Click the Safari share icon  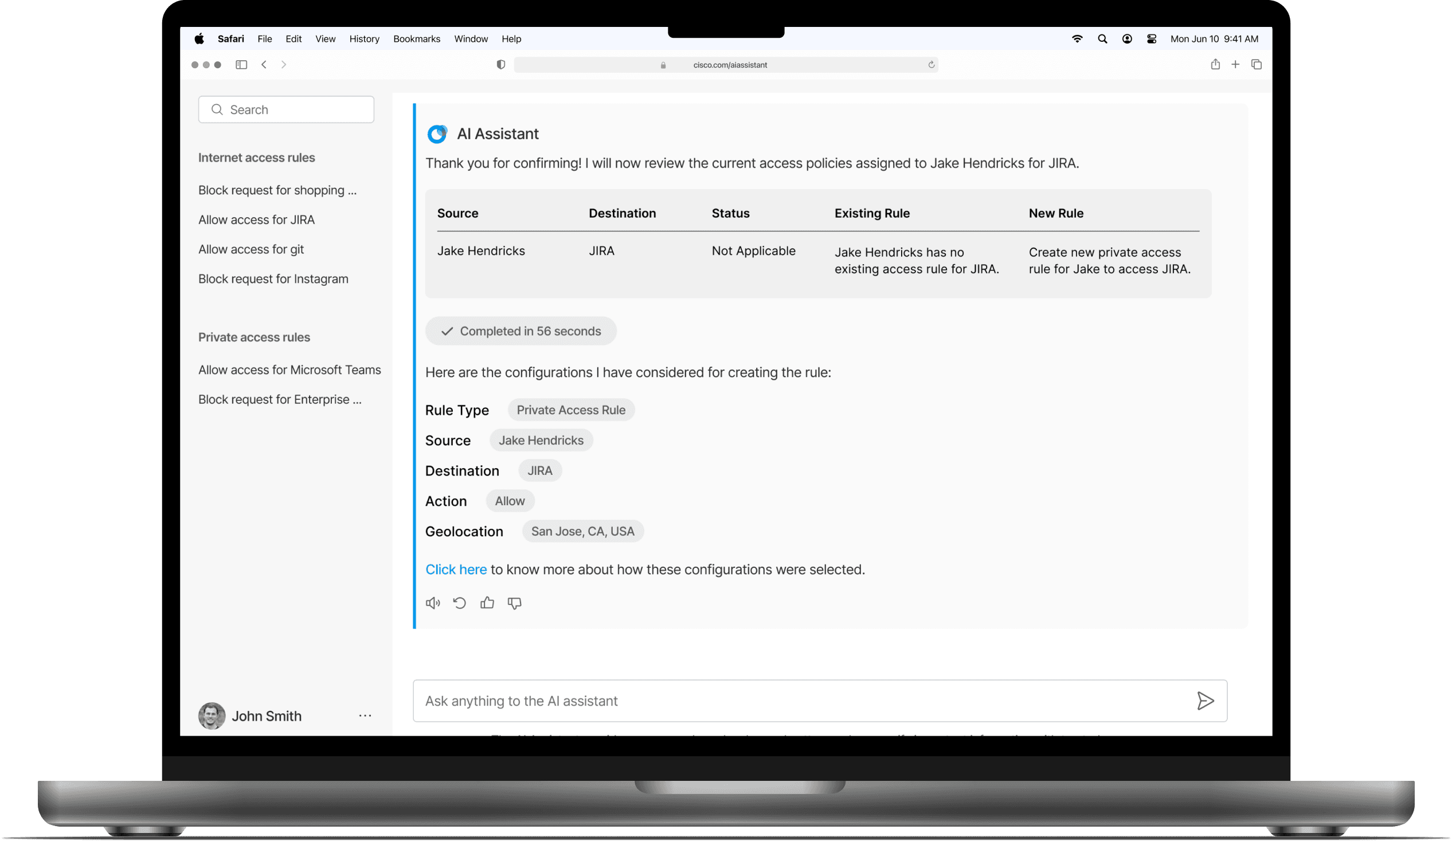1215,65
